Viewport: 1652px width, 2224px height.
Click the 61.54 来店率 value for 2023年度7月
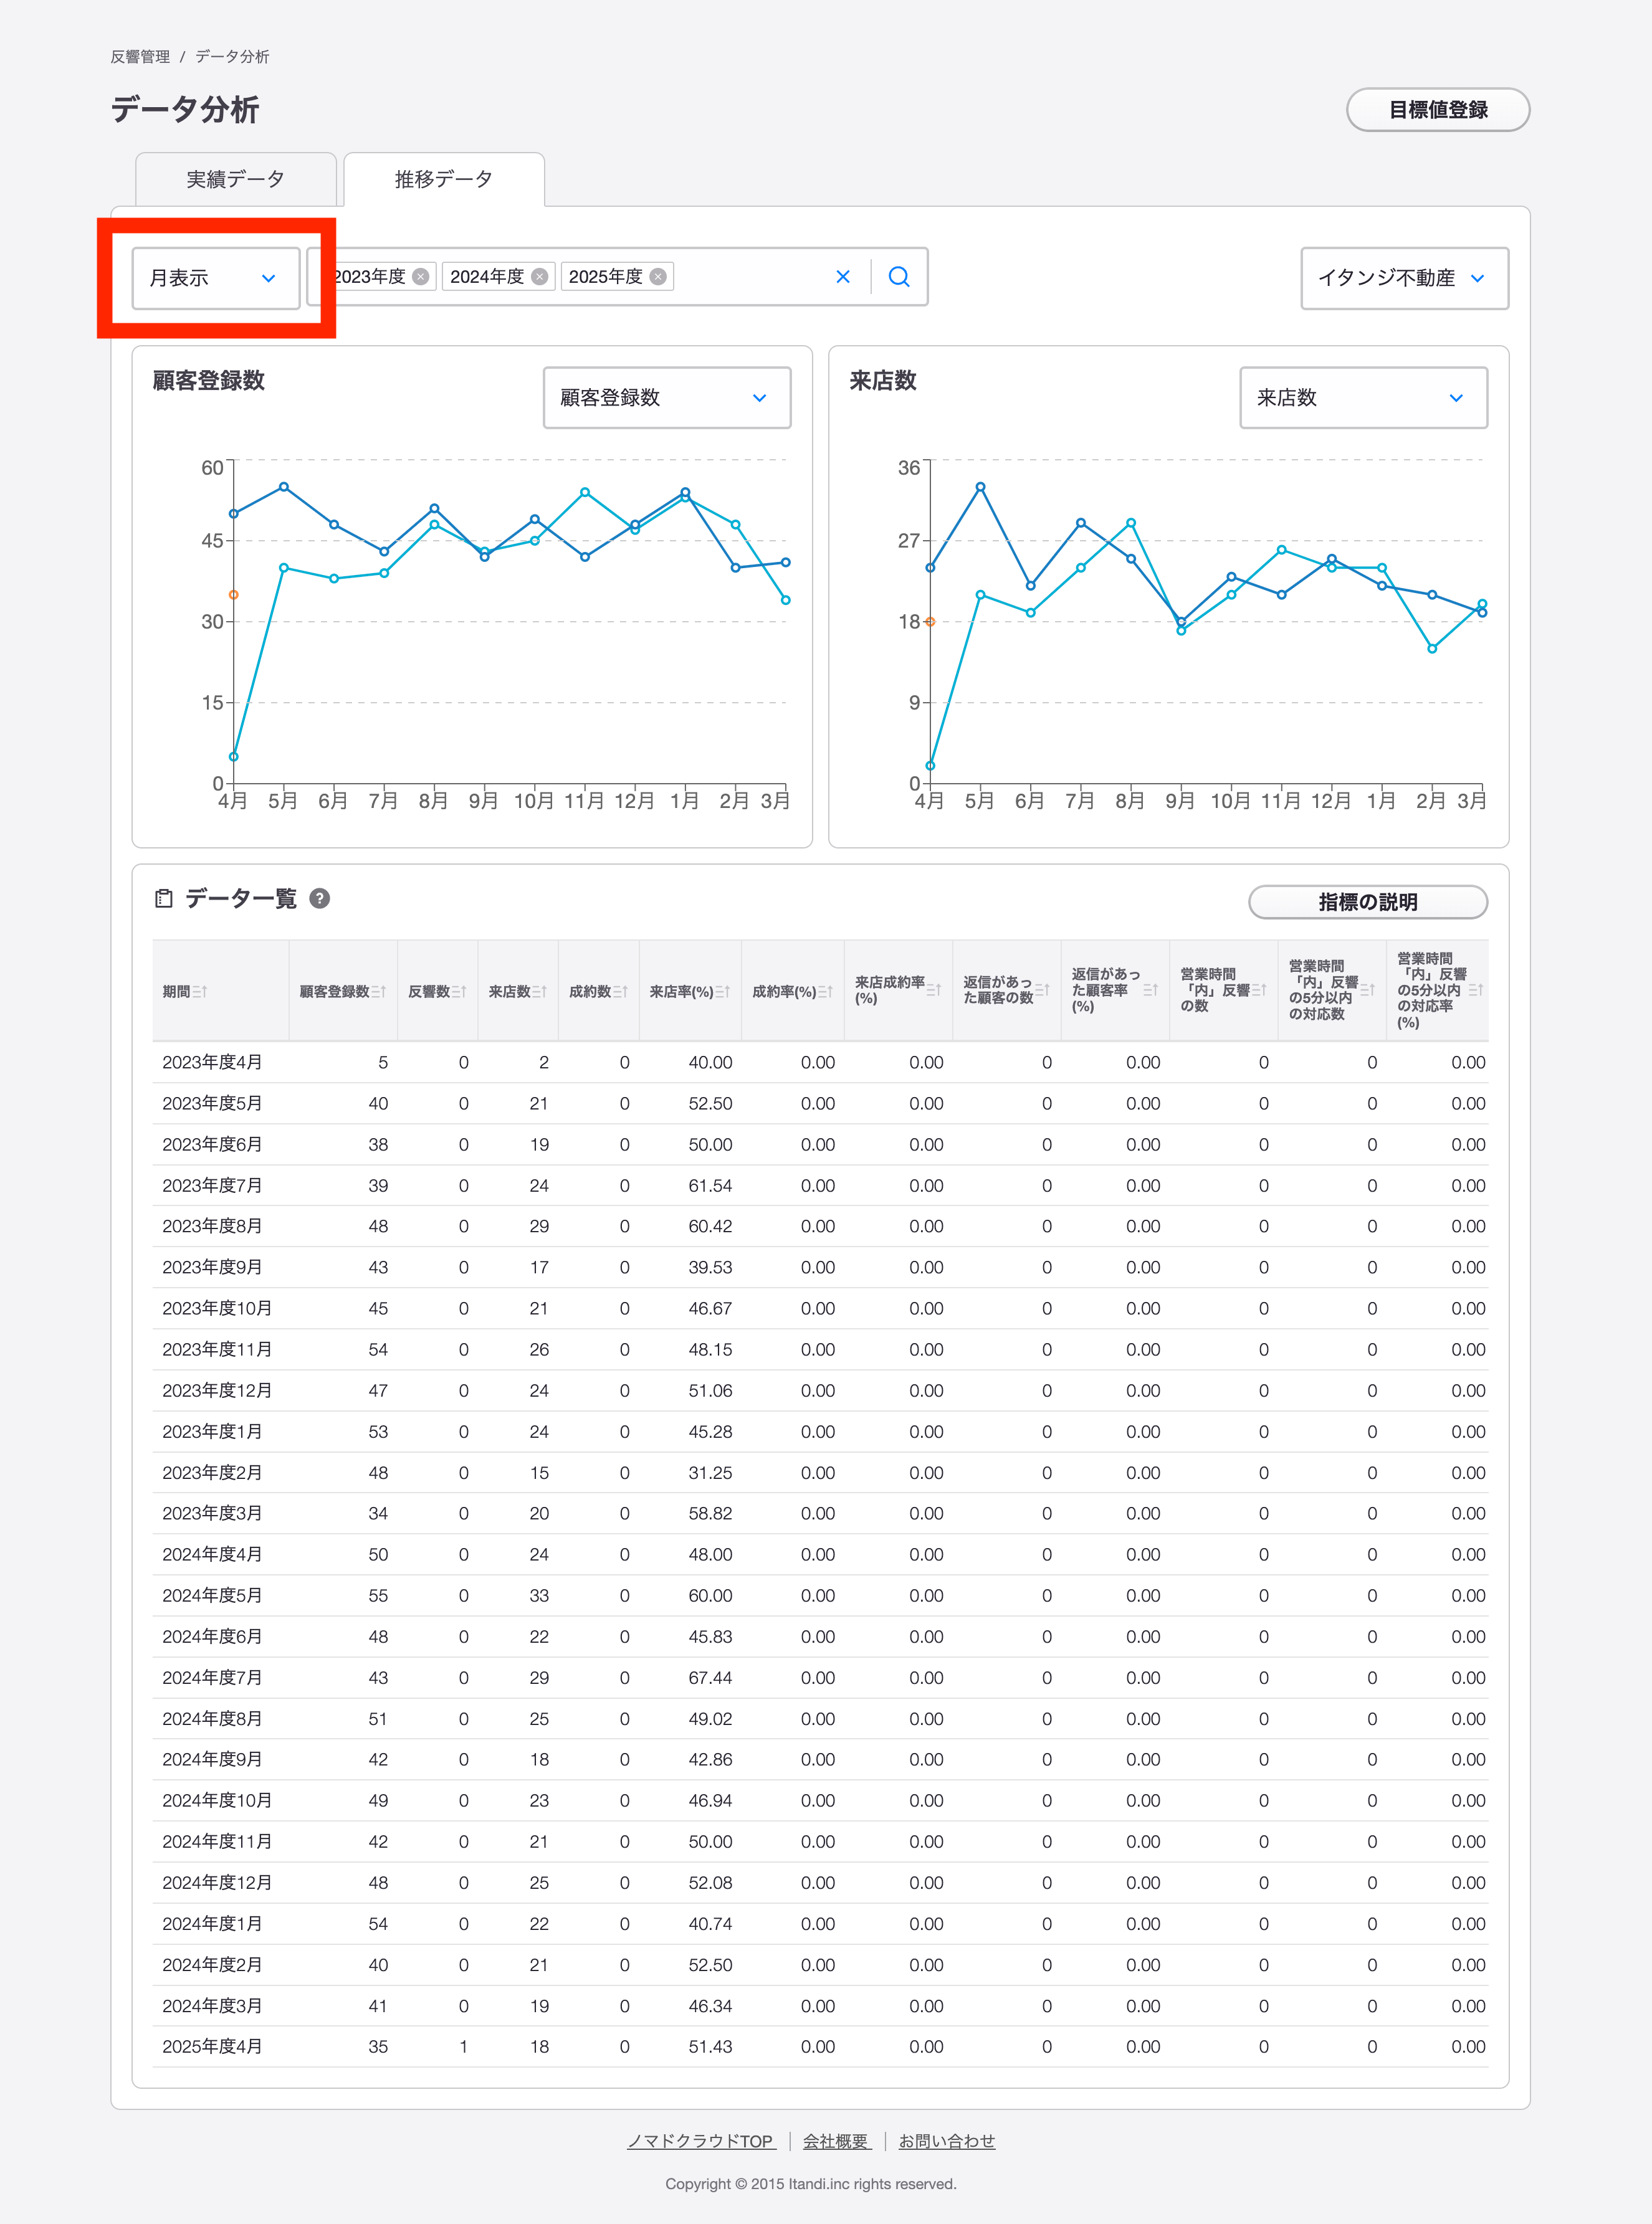pyautogui.click(x=710, y=1186)
